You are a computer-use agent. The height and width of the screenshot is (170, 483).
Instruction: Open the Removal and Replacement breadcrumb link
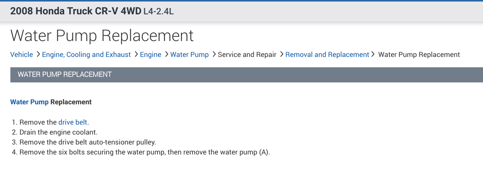(327, 55)
